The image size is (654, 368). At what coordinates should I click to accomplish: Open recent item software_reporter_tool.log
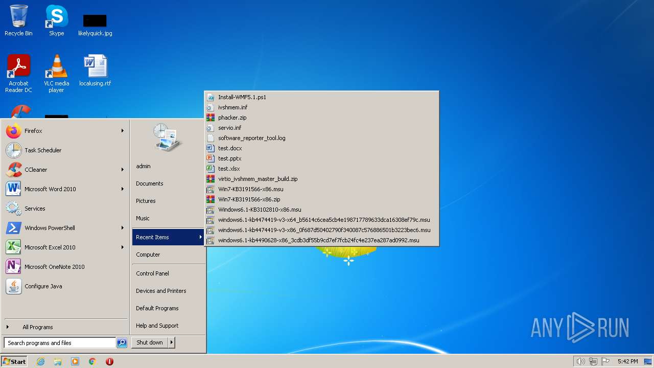tap(321, 138)
